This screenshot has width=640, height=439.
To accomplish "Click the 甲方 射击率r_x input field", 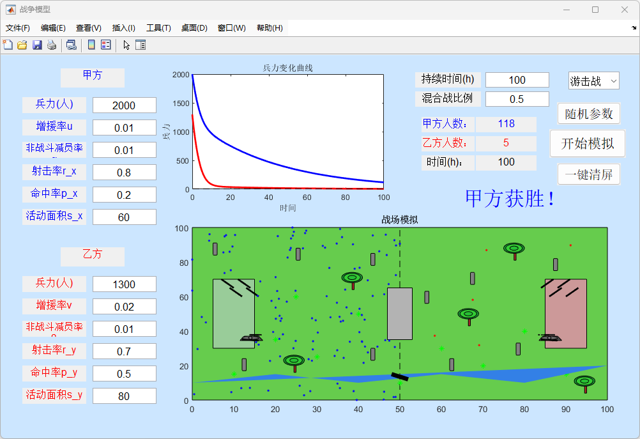I will 124,173.
